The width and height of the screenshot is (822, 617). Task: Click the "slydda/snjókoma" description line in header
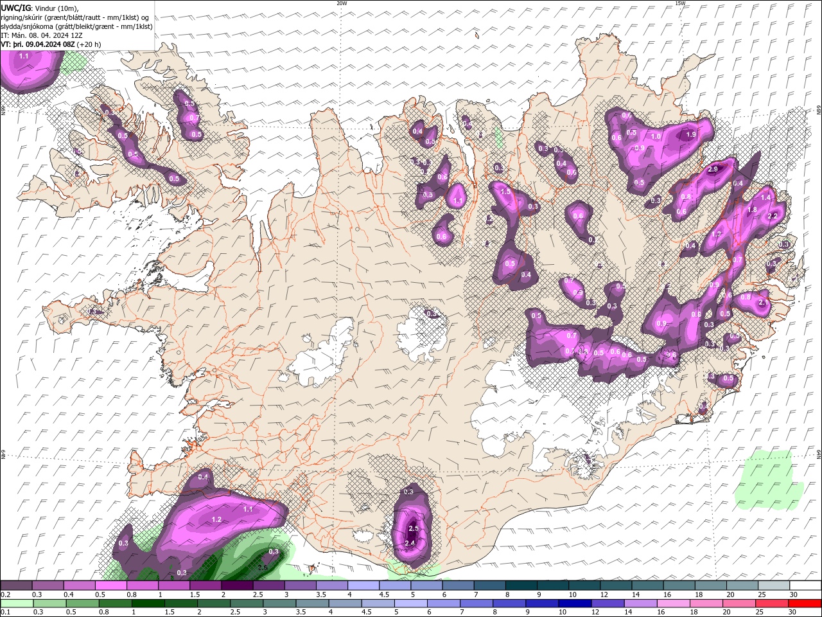pyautogui.click(x=77, y=26)
